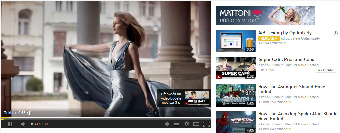Click the 17 880 756 zhlédnutí text
Screen dimensions: 340x133
pos(275,102)
